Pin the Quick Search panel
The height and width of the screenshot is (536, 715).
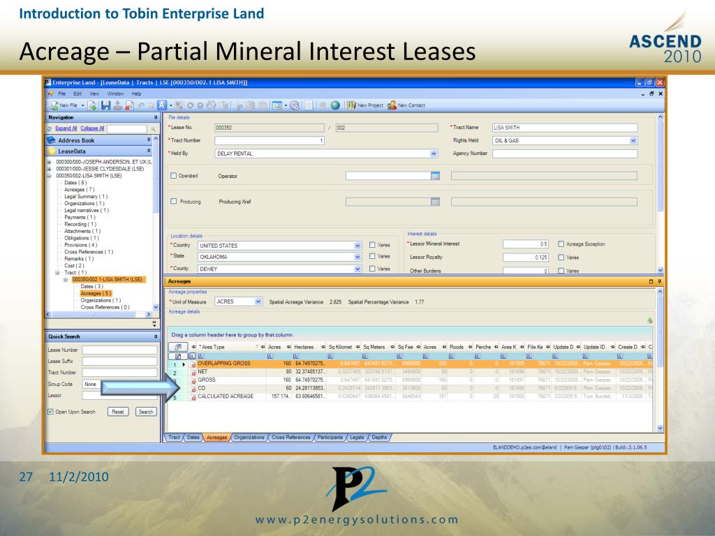(156, 336)
